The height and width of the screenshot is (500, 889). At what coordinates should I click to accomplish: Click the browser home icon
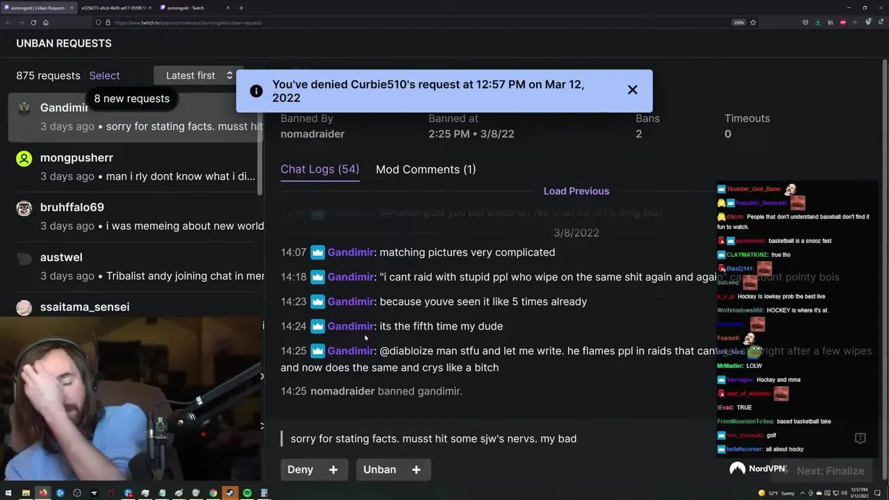click(46, 22)
